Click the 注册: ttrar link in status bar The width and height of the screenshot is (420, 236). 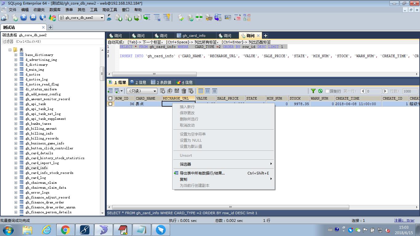tap(404, 220)
